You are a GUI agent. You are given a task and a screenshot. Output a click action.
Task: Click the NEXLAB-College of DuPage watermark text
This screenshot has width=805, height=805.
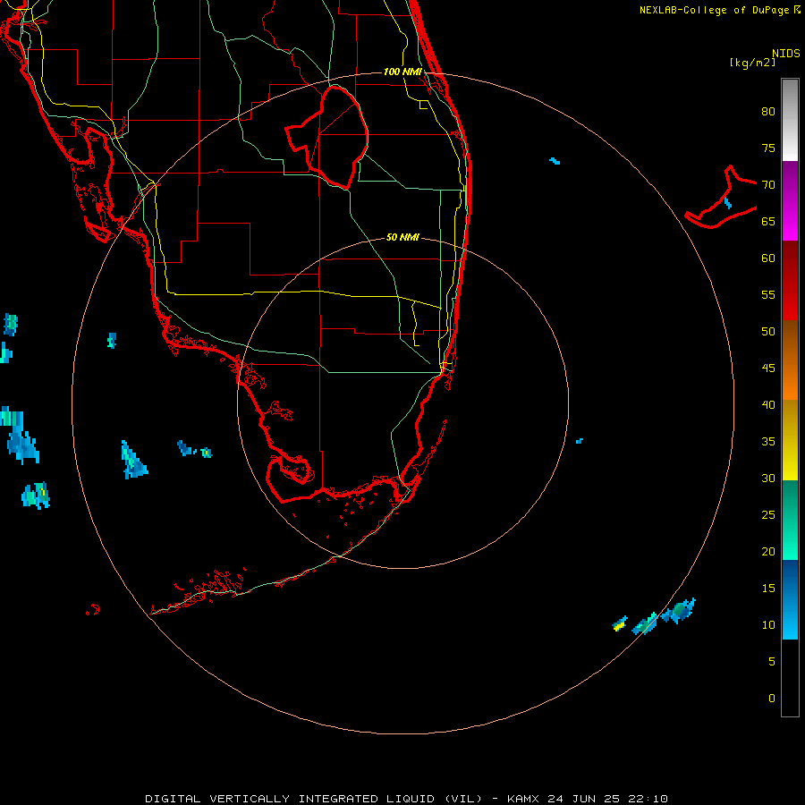click(720, 10)
